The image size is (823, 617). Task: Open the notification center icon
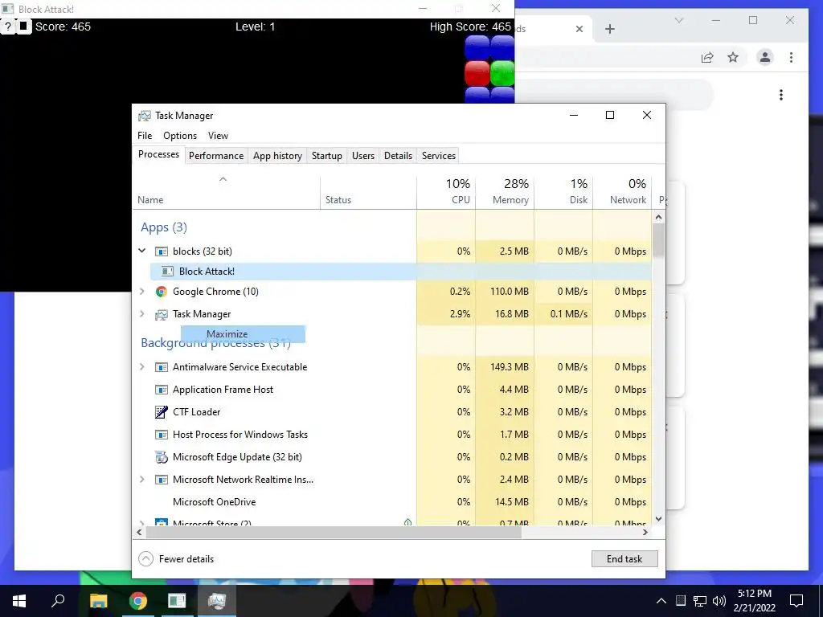click(796, 601)
